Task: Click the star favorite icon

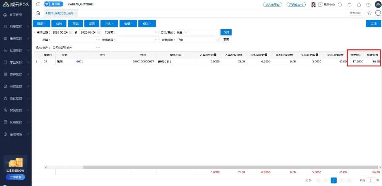Action: click(369, 13)
